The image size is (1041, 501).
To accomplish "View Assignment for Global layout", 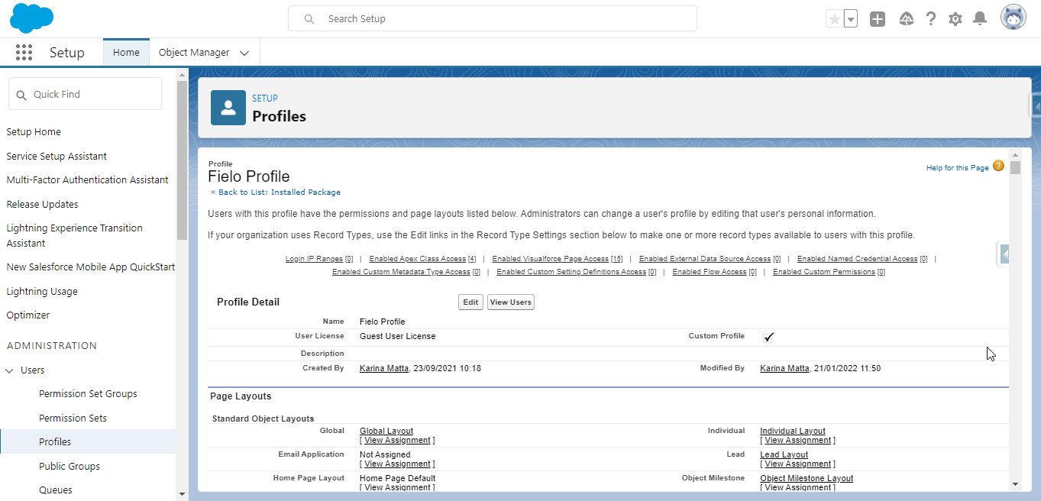I will (x=397, y=440).
